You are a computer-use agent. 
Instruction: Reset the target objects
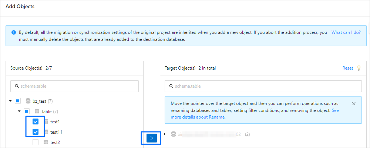click(347, 68)
